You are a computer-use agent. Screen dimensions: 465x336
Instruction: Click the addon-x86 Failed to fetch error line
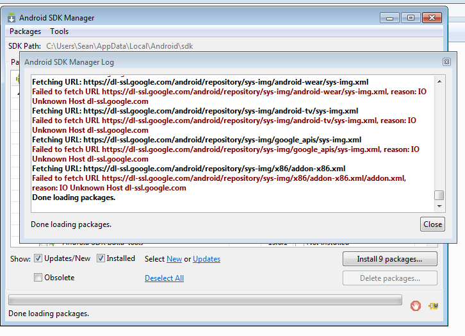tap(219, 183)
